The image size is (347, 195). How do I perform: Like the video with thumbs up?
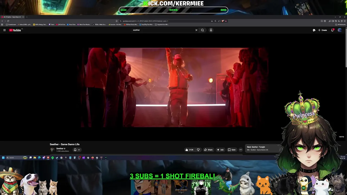pyautogui.click(x=189, y=150)
